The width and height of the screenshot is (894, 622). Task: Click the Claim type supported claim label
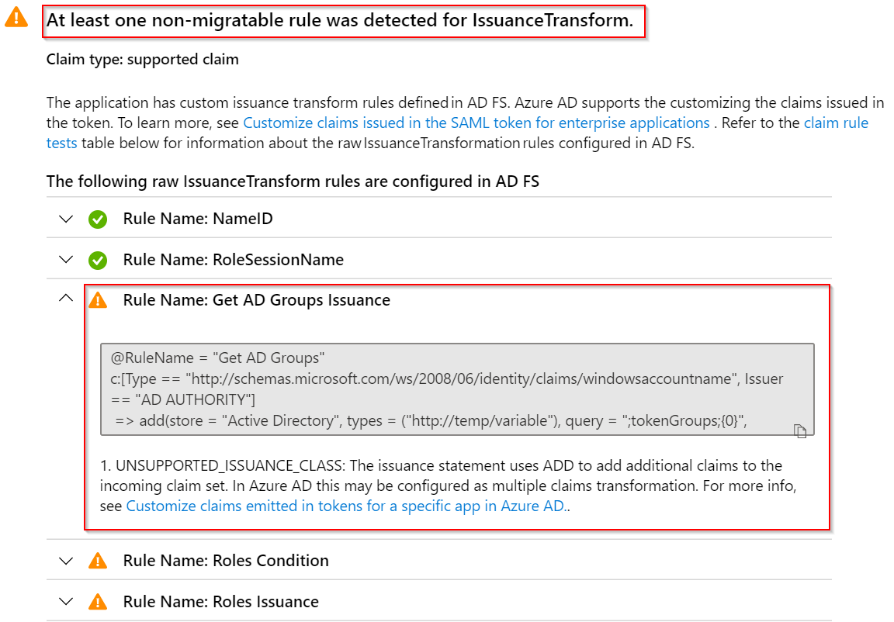(143, 59)
